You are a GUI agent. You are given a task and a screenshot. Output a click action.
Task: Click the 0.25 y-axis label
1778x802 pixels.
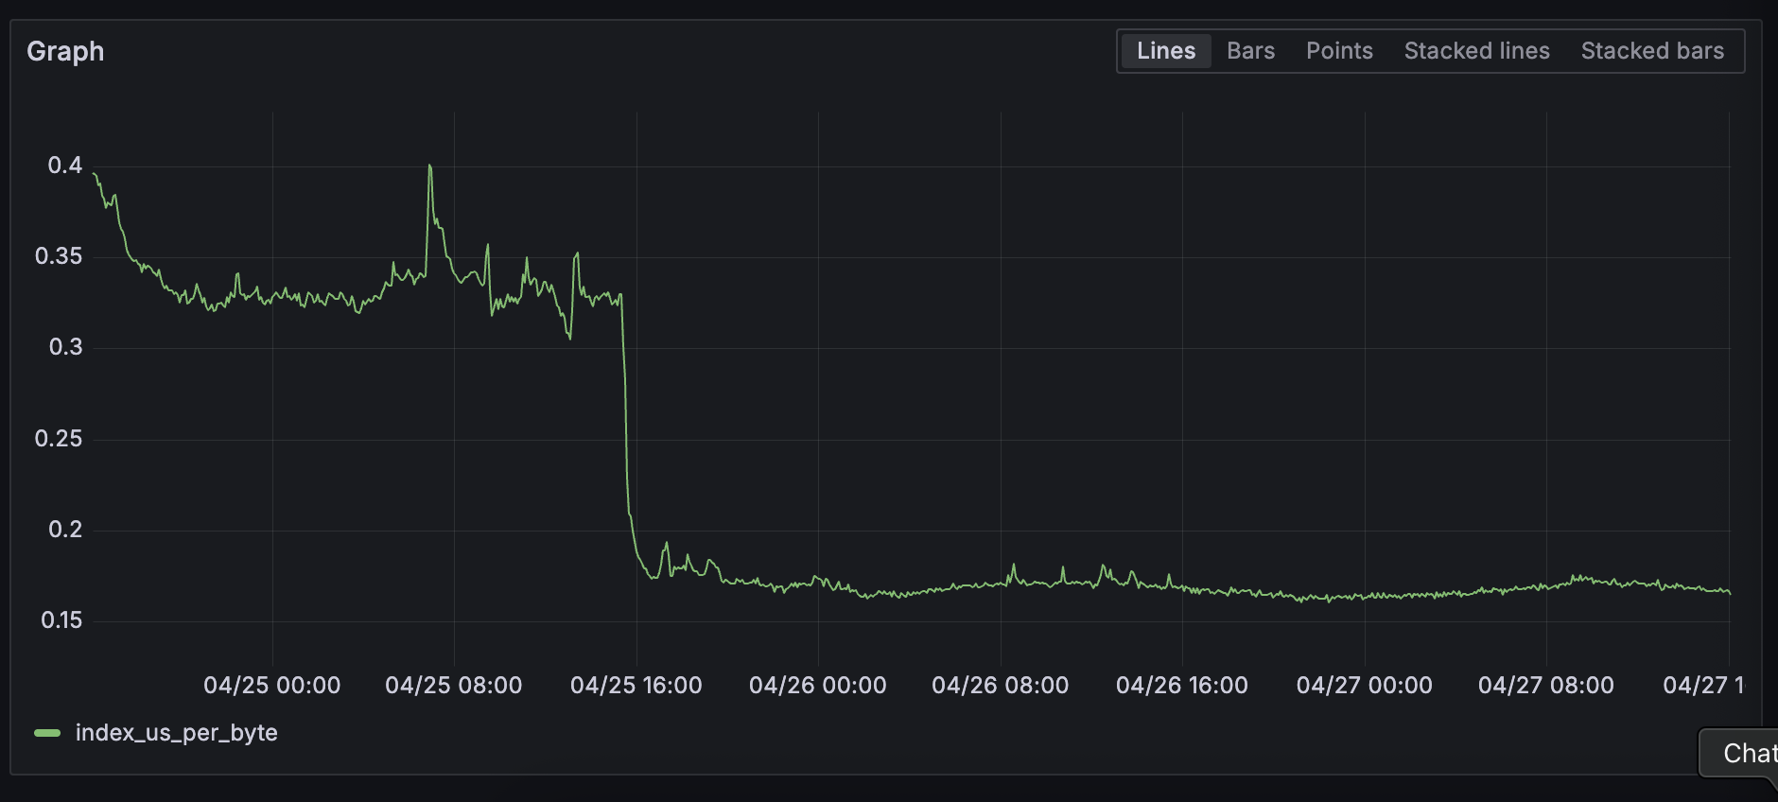click(59, 439)
